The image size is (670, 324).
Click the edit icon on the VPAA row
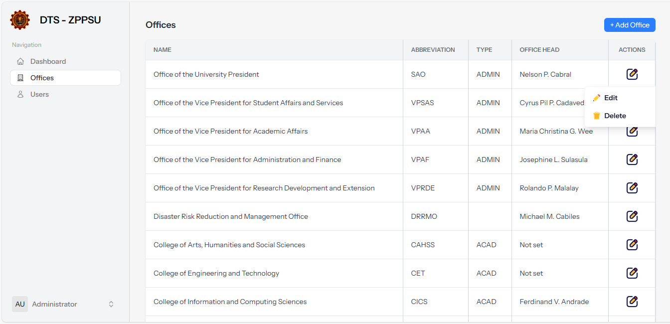click(632, 131)
